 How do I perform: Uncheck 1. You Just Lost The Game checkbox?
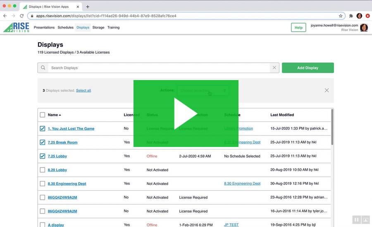(x=43, y=128)
